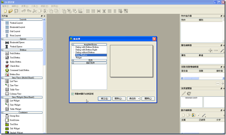
Task: Click the Copy icon in toolbar
Action: click(x=40, y=11)
